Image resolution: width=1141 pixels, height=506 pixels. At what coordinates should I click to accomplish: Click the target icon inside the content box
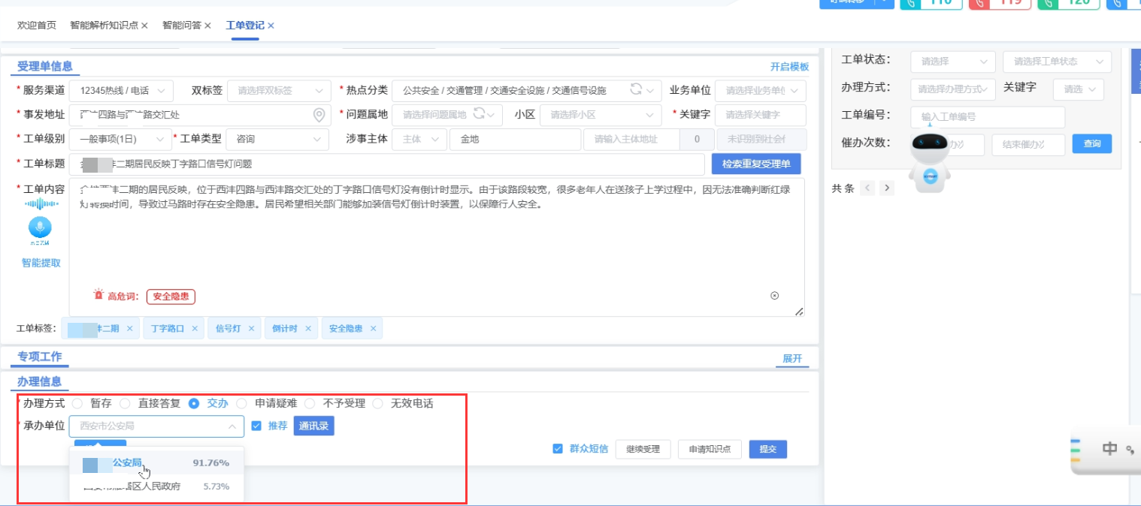click(775, 297)
